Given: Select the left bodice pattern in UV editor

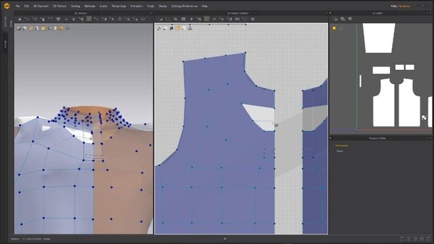Looking at the screenshot, I should (384, 103).
